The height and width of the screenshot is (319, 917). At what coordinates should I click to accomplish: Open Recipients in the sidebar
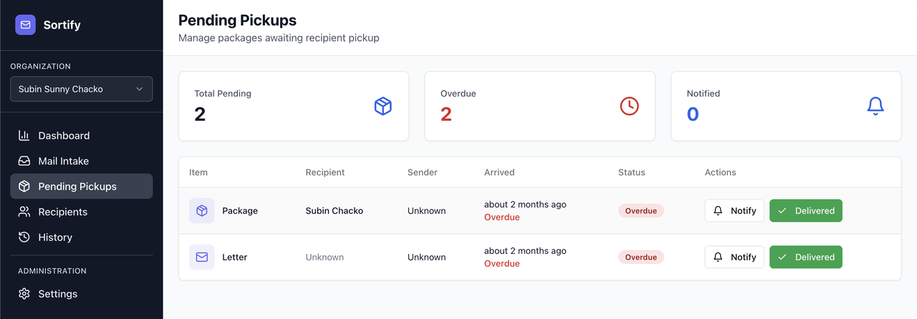click(62, 212)
